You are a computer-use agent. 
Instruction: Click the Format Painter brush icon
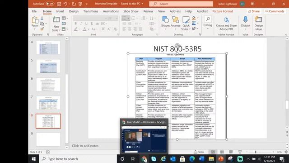click(x=42, y=29)
